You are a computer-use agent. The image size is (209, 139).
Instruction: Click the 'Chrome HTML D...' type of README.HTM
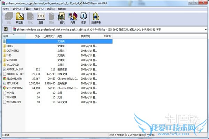tap(68, 79)
